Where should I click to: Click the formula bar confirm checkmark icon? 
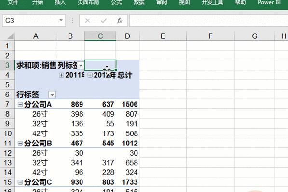(104, 21)
